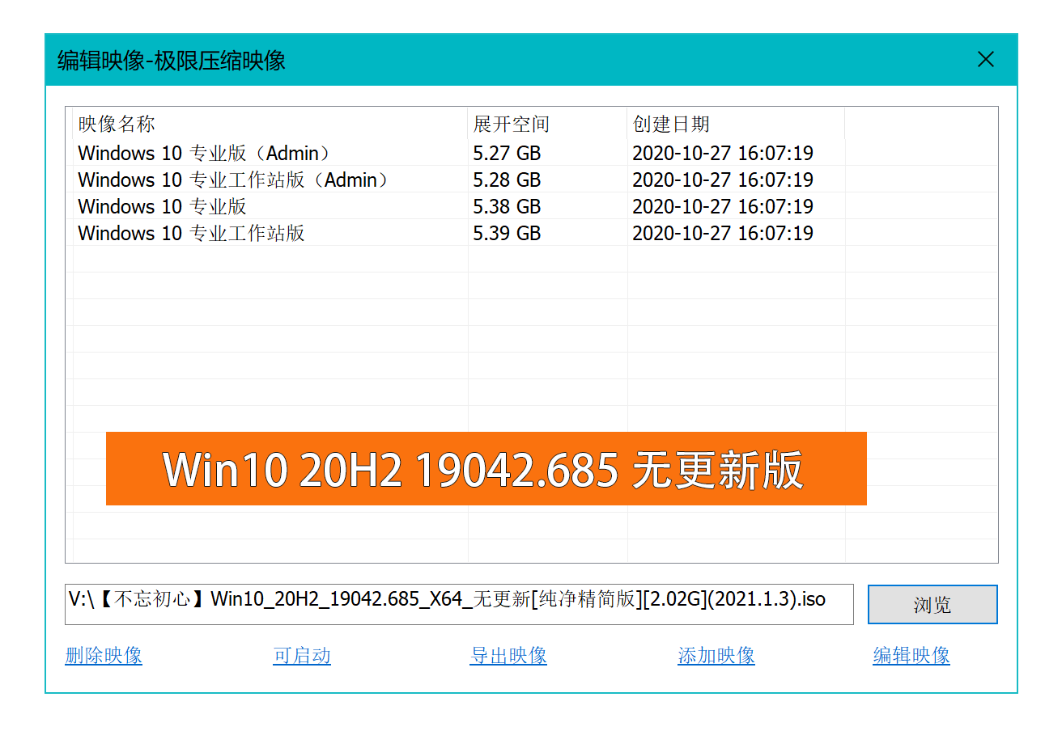Screen dimensions: 1045x731
Task: Click the 可启动 link
Action: point(302,655)
